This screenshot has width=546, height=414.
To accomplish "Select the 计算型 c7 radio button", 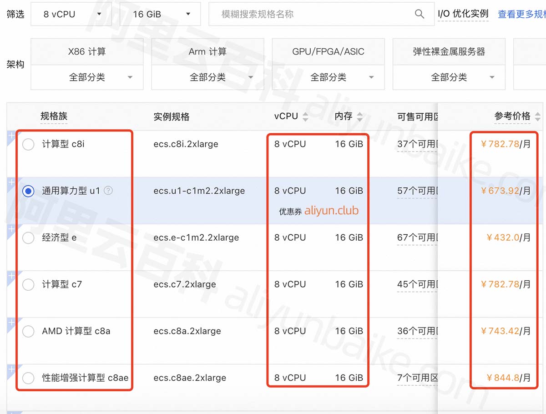I will 28,285.
